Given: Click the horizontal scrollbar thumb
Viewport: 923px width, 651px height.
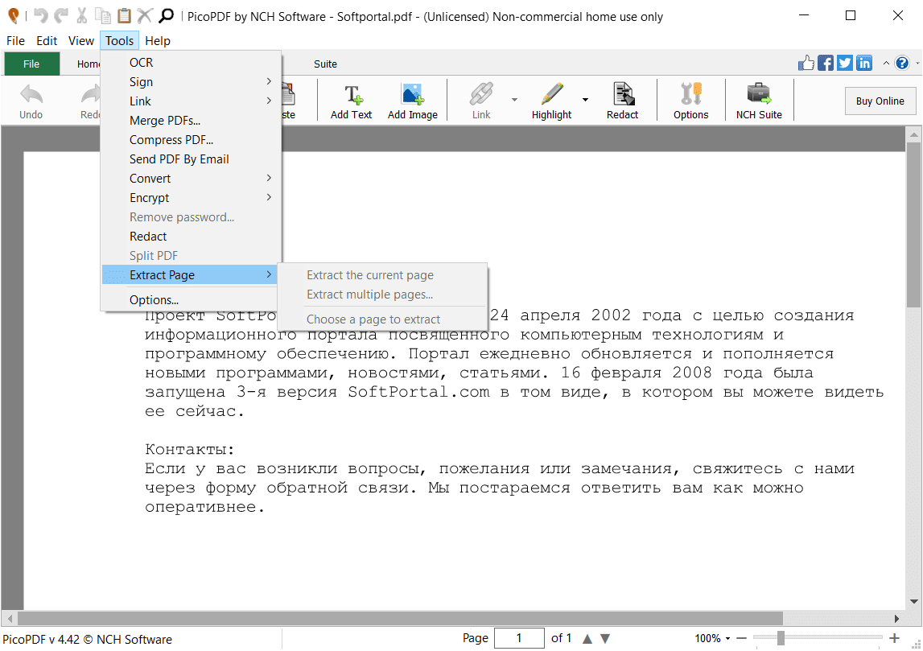Looking at the screenshot, I should (400, 619).
